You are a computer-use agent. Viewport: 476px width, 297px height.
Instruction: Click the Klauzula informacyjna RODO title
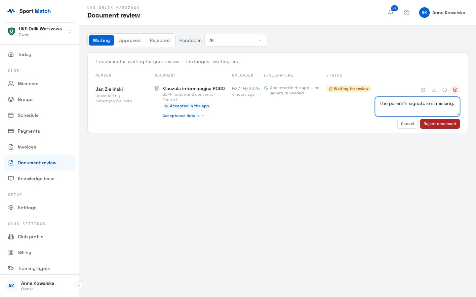(x=193, y=88)
